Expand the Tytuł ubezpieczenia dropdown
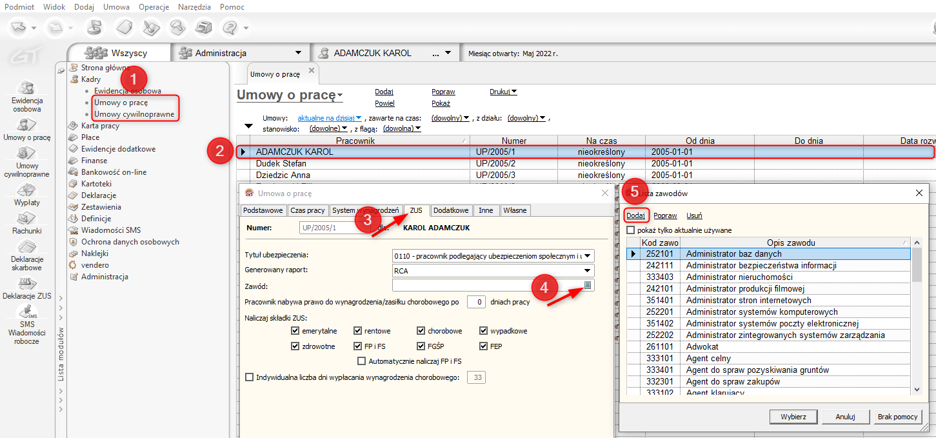Image resolution: width=936 pixels, height=438 pixels. pos(588,255)
